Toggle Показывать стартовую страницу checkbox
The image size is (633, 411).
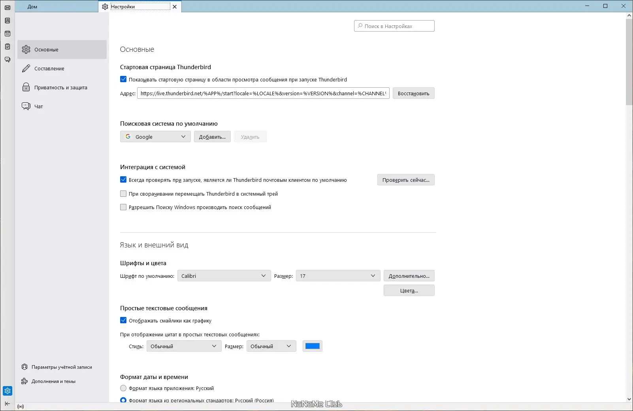point(123,79)
